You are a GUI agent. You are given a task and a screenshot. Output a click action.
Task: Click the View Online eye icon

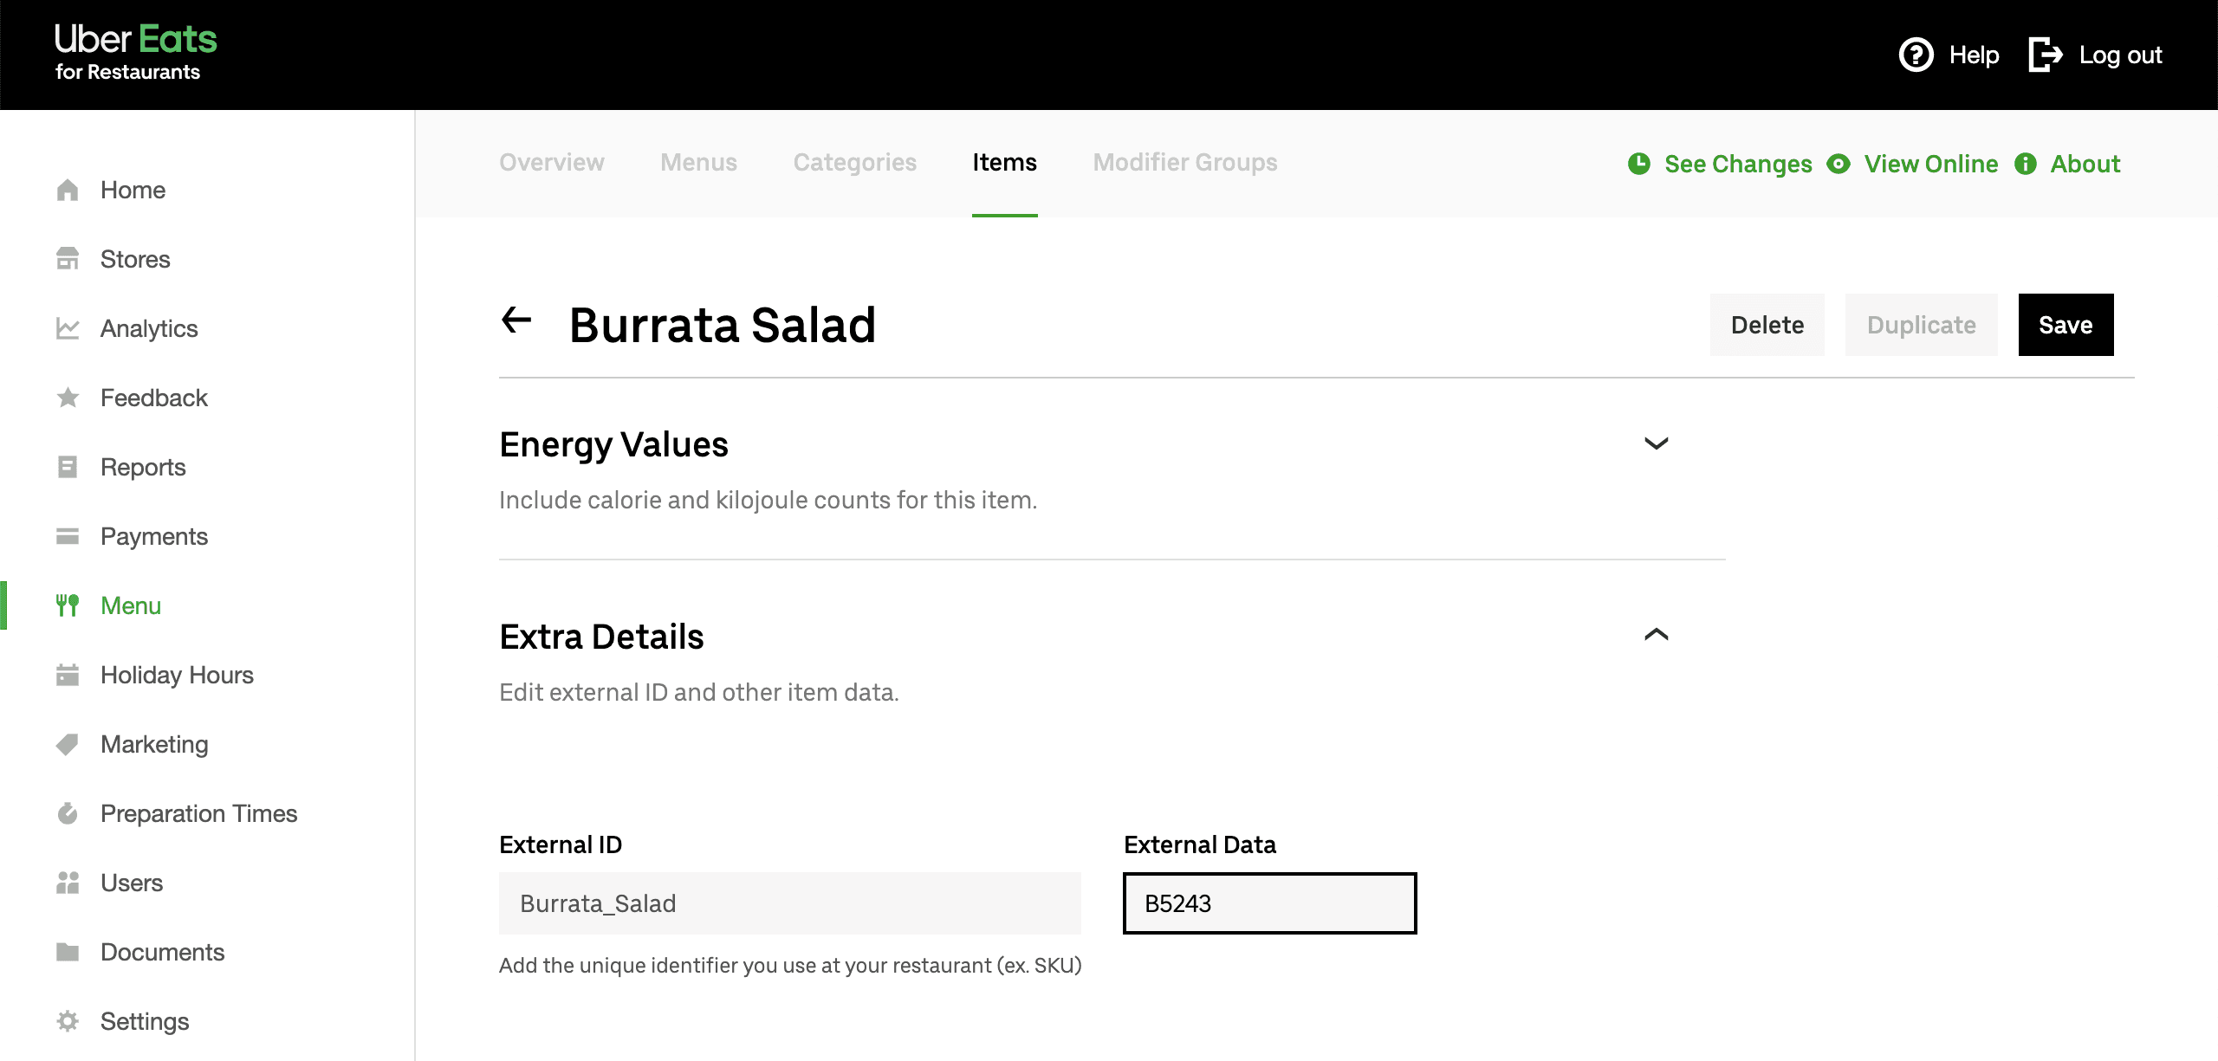[x=1839, y=164]
